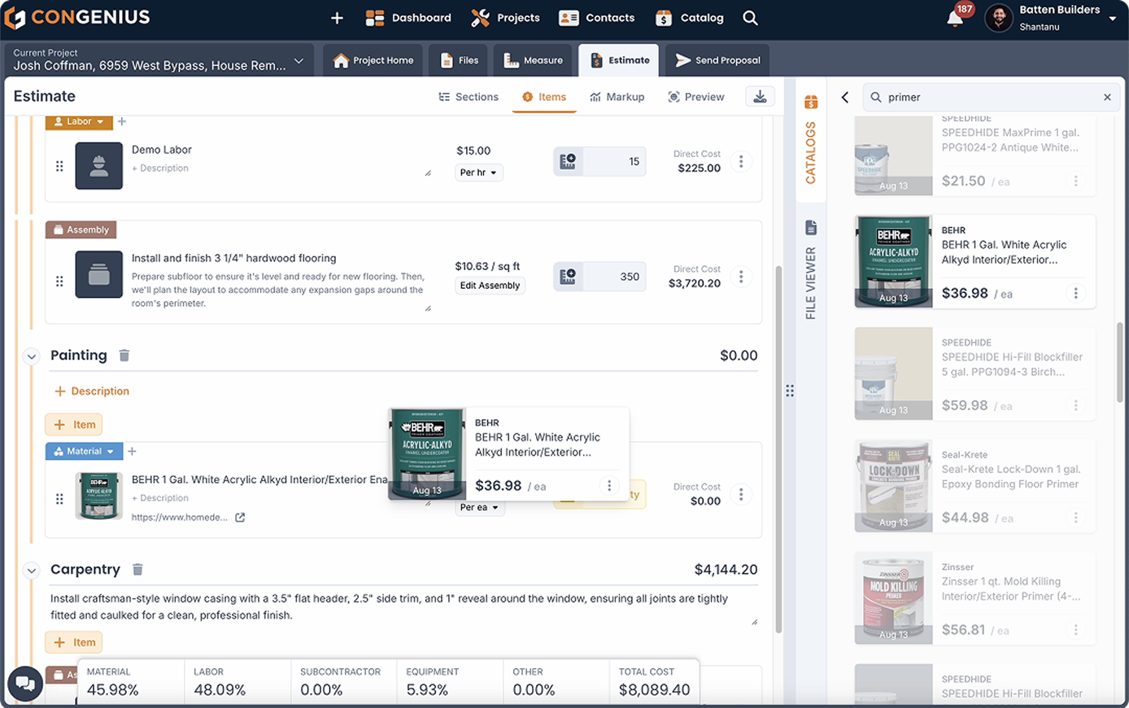Open options for BEHR $36.98 catalog card
Screen dimensions: 1129x708
point(1075,293)
